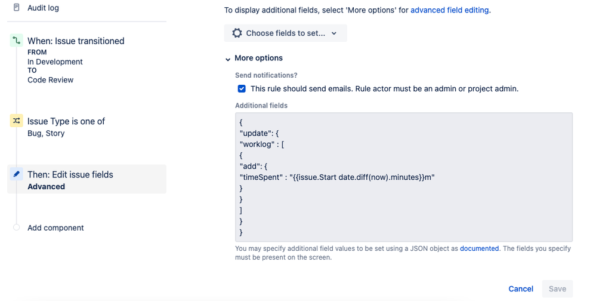Select Then: Edit issue fields step

(70, 174)
